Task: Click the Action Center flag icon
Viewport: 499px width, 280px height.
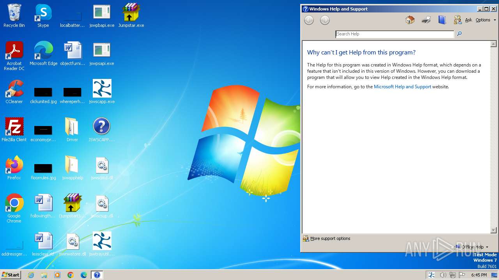Action: tap(462, 275)
